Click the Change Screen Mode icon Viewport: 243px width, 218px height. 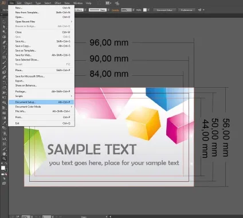click(x=4, y=183)
